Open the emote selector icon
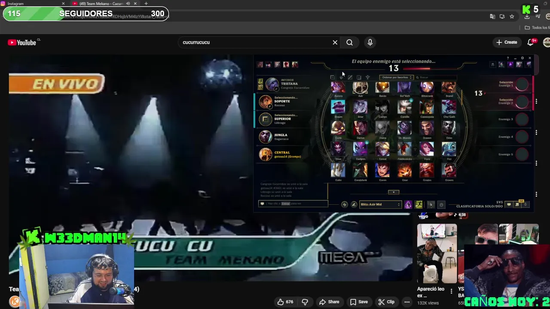The height and width of the screenshot is (309, 550). click(x=441, y=205)
